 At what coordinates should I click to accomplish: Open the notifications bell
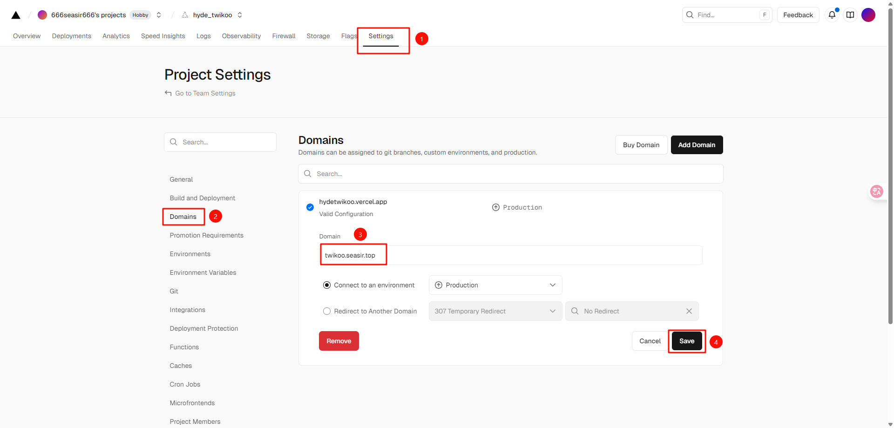coord(832,15)
